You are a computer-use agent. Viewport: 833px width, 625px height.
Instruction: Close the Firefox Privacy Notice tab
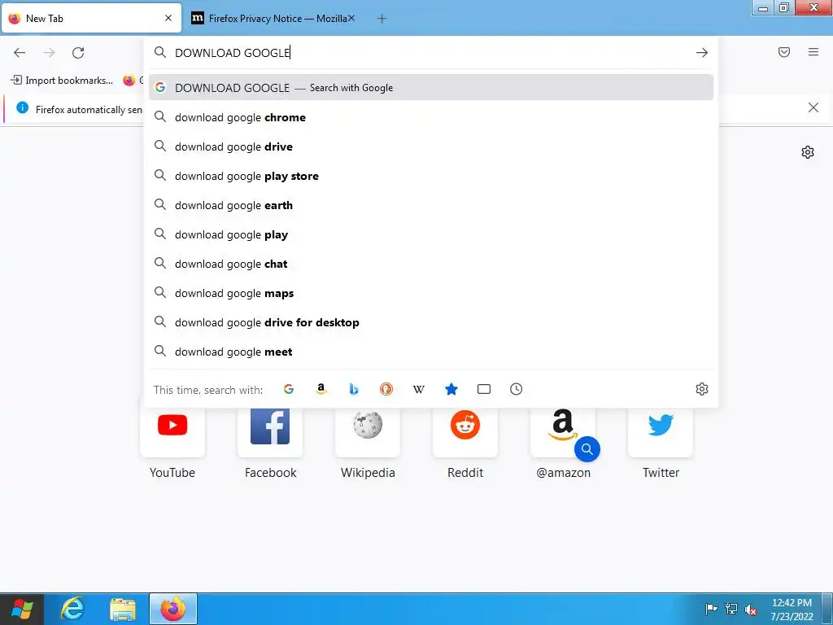351,18
